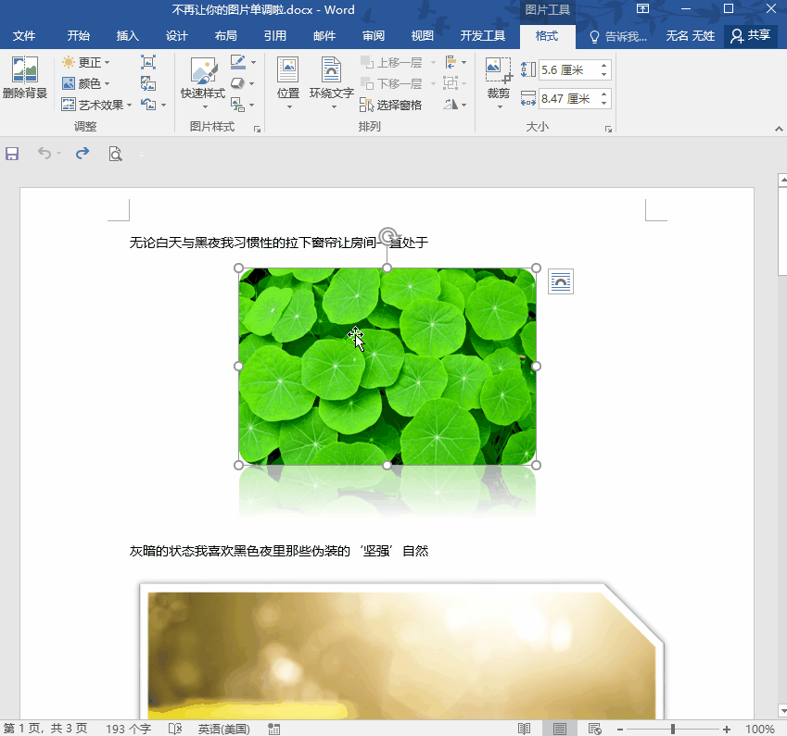Screen dimensions: 787x736
Task: Click the word count 193 个字
Action: tap(129, 729)
